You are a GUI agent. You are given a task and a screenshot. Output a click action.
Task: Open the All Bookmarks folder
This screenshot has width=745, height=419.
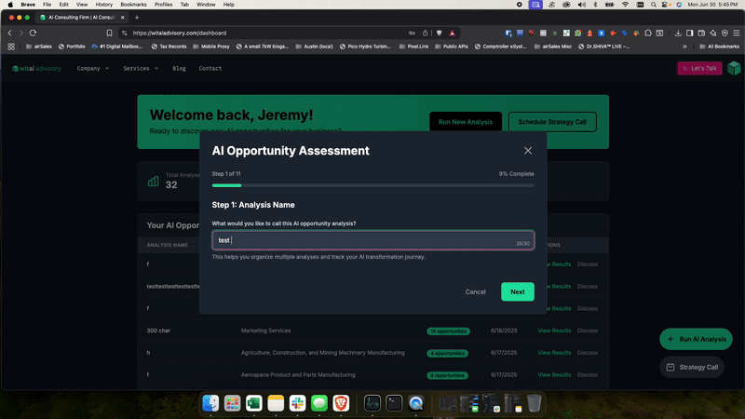coord(719,47)
